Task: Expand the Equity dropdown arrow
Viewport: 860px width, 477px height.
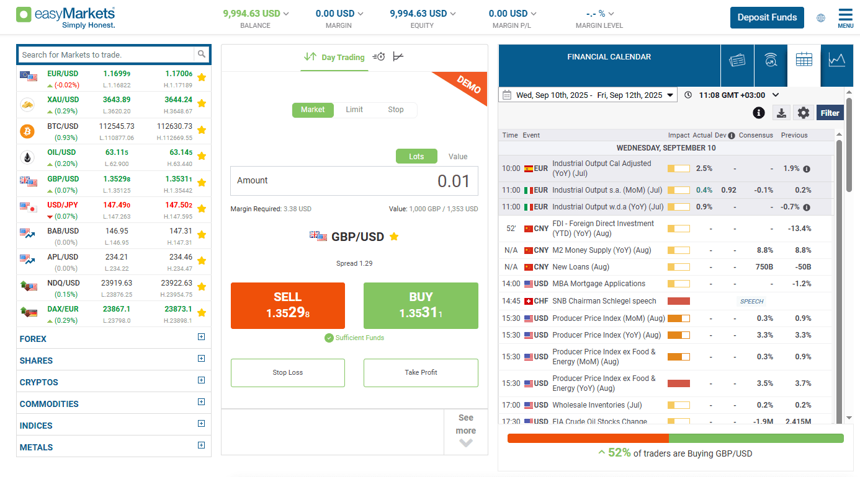Action: (453, 14)
